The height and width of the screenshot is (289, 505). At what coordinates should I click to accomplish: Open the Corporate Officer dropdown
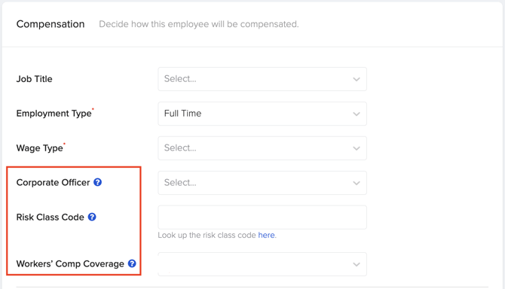point(262,183)
